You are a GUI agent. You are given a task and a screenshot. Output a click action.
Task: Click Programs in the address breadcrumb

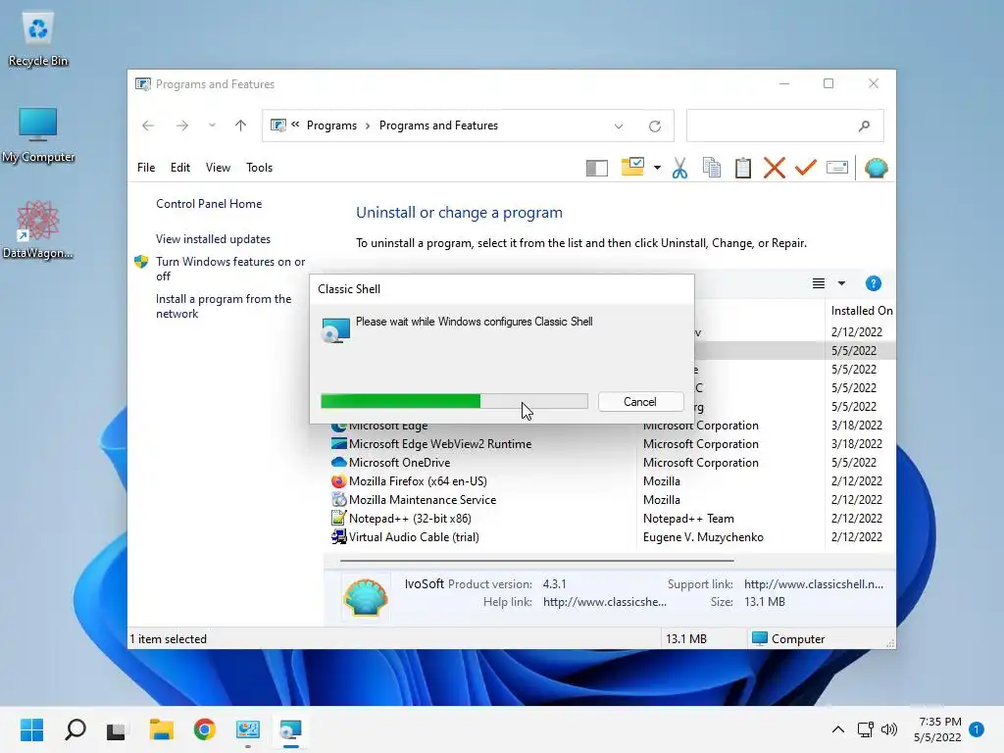331,125
